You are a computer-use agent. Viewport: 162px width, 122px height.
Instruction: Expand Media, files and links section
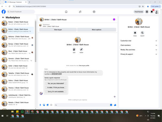point(139,50)
